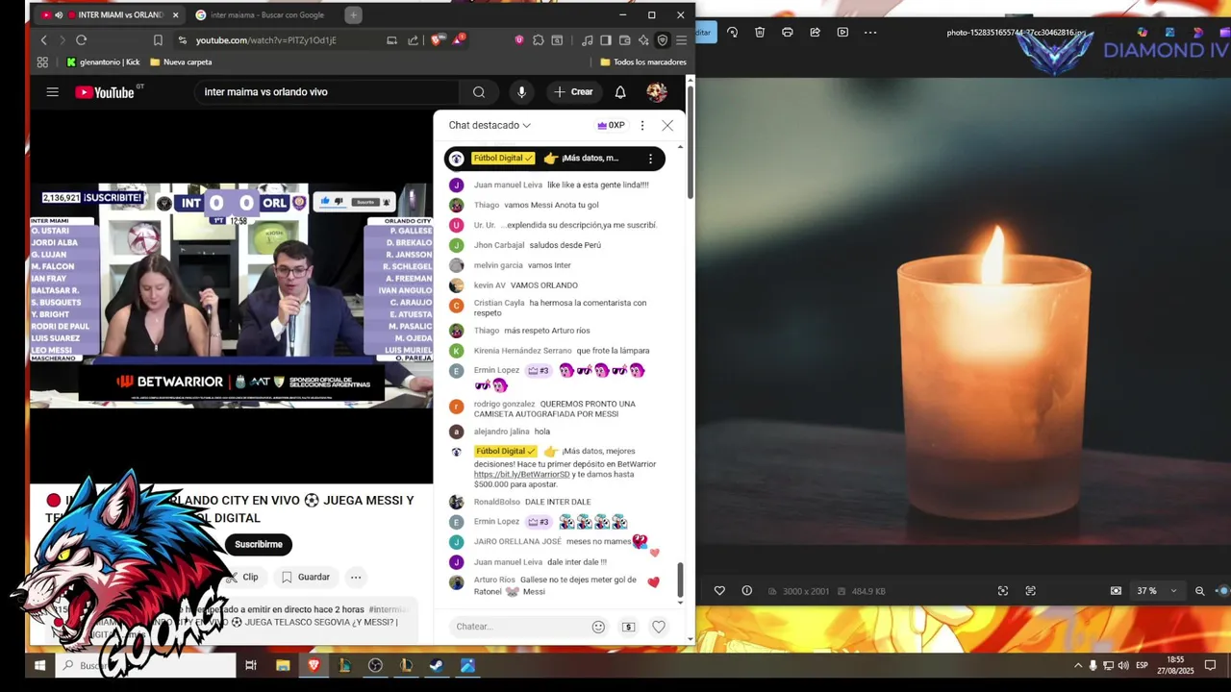Rotate the image in Photos viewer
Screen dimensions: 1231x692
tap(733, 32)
